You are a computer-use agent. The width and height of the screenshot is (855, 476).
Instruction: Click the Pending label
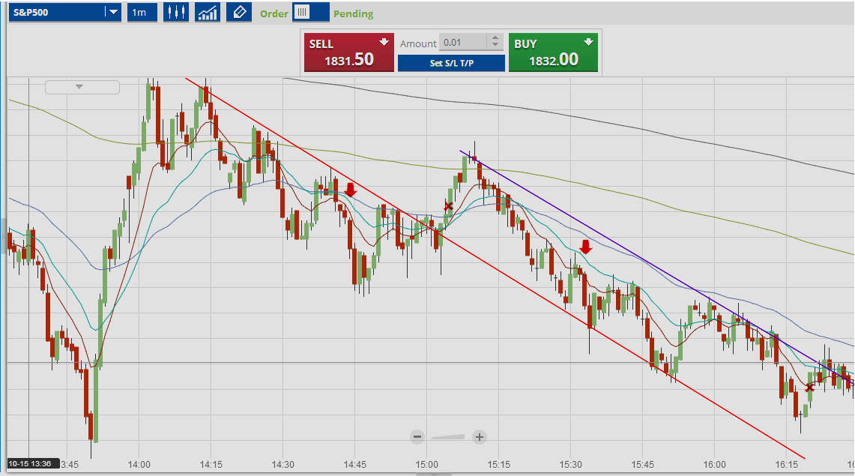[x=354, y=13]
